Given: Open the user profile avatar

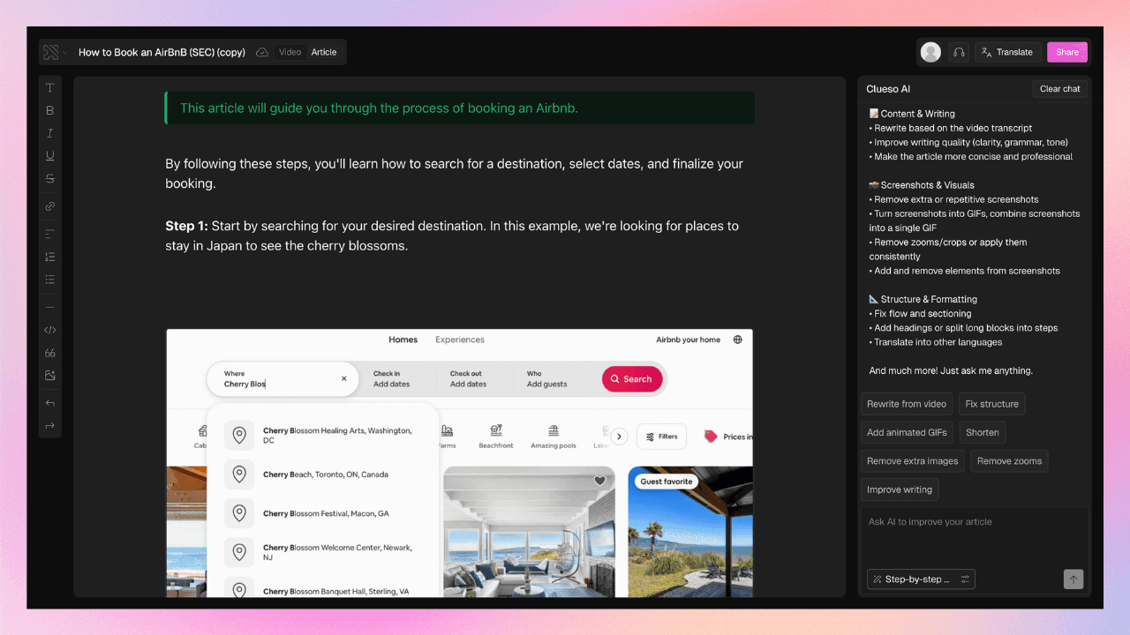Looking at the screenshot, I should point(930,52).
